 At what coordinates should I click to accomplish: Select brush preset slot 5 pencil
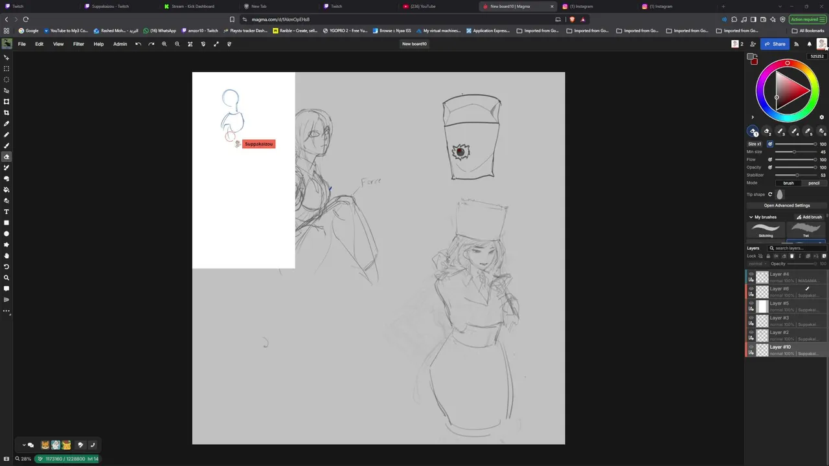click(x=808, y=131)
